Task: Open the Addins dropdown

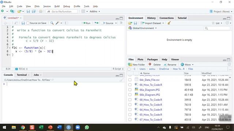Action: click(x=95, y=11)
